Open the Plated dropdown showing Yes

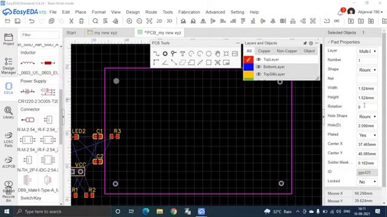[367, 135]
